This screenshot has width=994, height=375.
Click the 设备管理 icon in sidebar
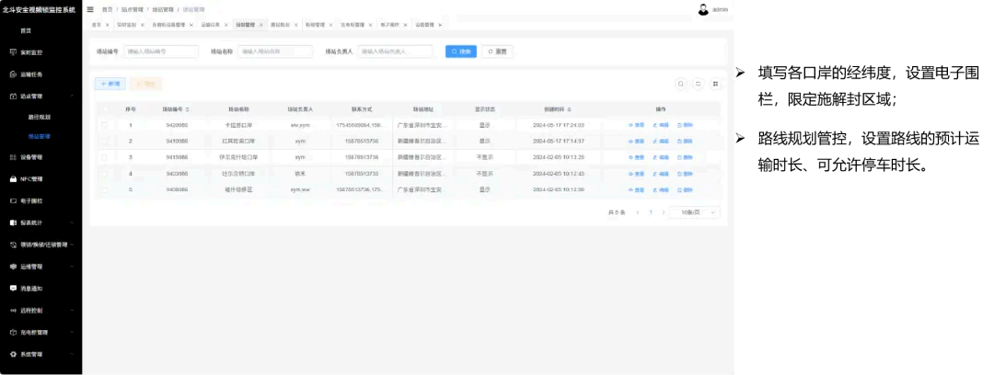coord(13,157)
